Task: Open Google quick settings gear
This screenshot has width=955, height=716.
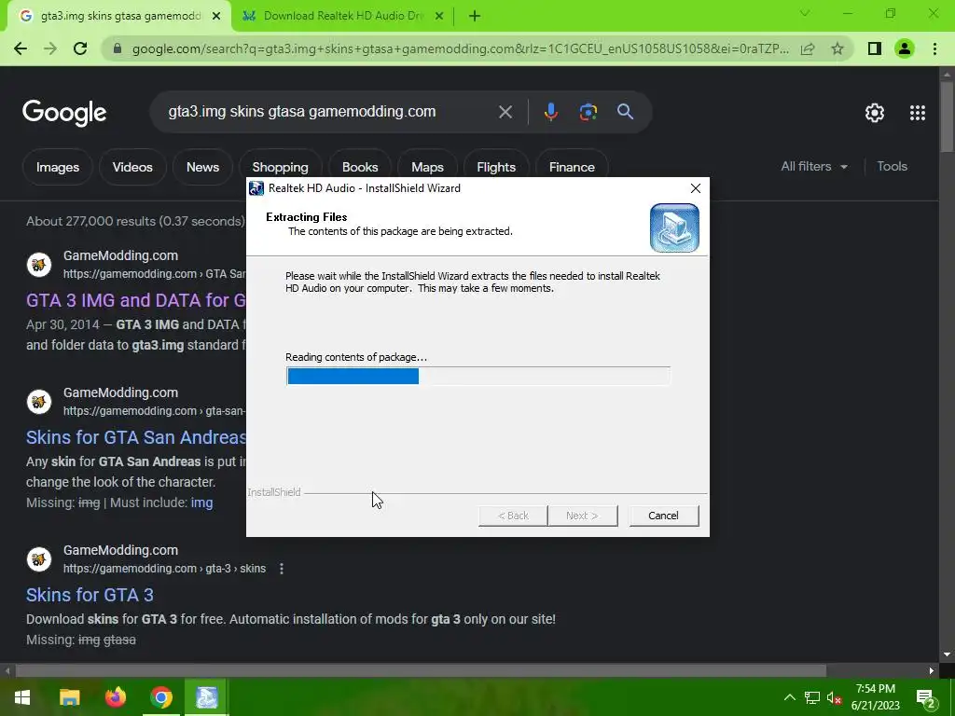Action: (x=875, y=113)
